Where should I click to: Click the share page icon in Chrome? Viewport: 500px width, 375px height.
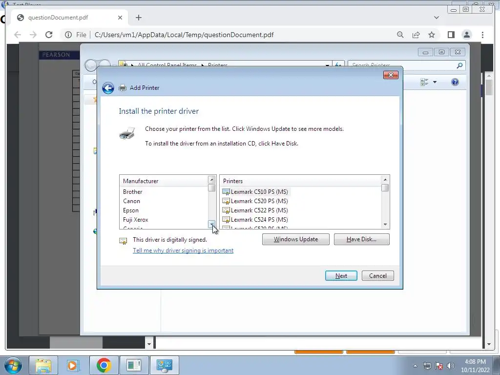click(x=416, y=35)
